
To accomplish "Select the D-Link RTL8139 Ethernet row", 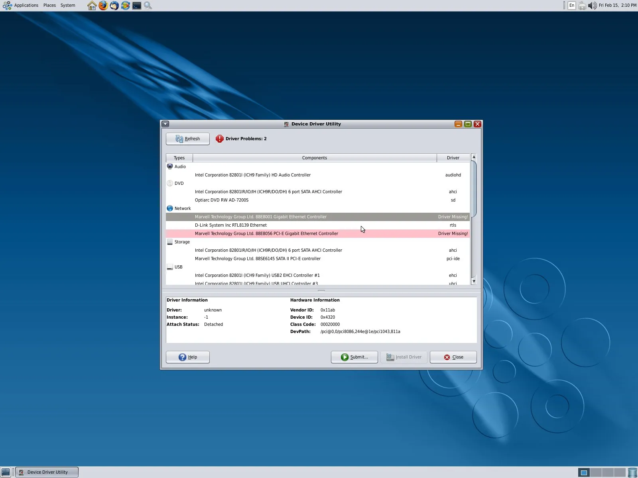I will pos(231,225).
